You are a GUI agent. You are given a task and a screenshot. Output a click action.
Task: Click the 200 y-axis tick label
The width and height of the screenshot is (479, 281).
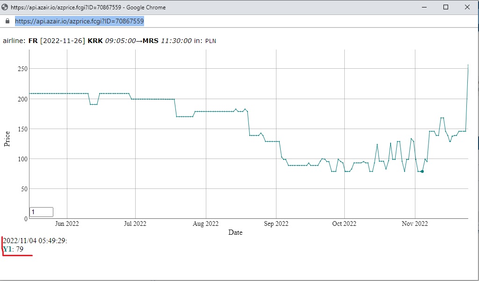(x=23, y=99)
